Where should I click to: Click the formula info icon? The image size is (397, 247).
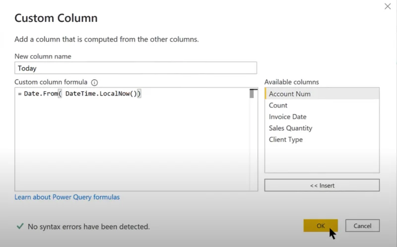pos(94,82)
